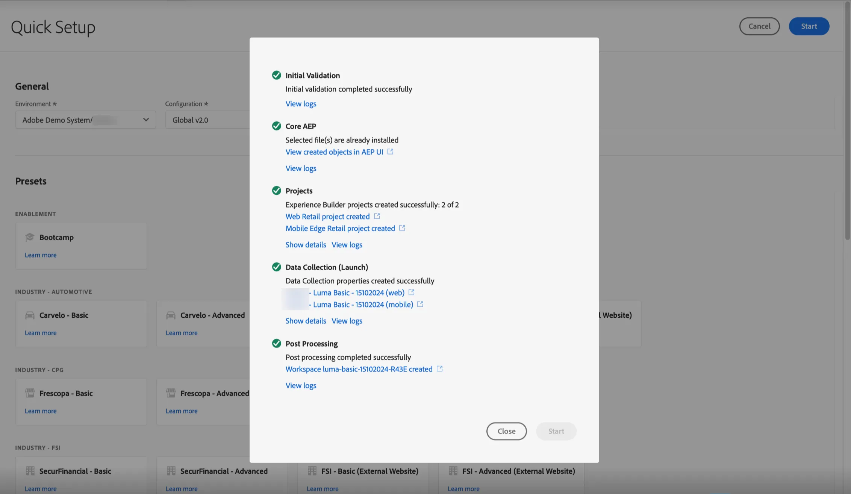Open Web Retail project created link
The height and width of the screenshot is (494, 851).
click(327, 217)
